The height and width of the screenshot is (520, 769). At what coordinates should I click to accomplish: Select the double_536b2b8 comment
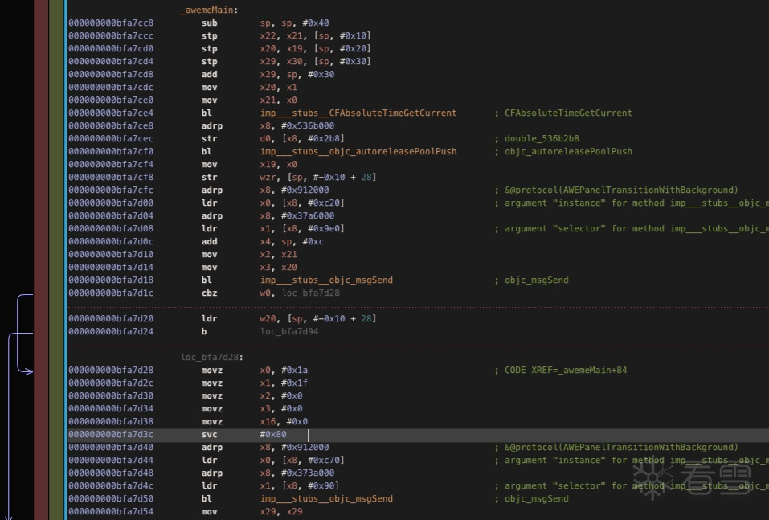pos(542,138)
